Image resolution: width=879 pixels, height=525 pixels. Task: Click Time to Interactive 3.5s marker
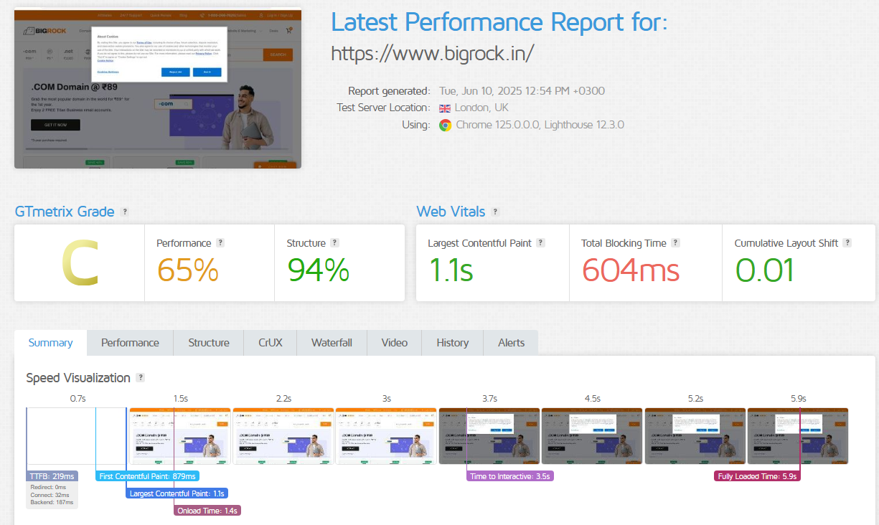pyautogui.click(x=510, y=476)
